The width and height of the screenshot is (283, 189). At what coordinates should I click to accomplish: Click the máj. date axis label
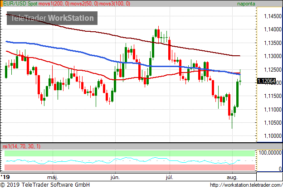point(53,177)
